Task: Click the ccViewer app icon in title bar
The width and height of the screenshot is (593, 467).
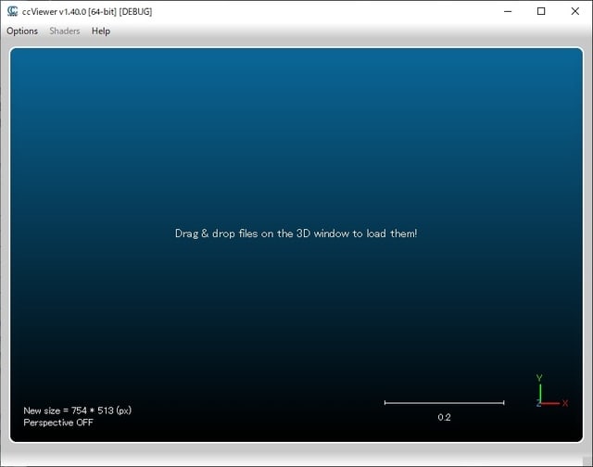Action: (12, 11)
